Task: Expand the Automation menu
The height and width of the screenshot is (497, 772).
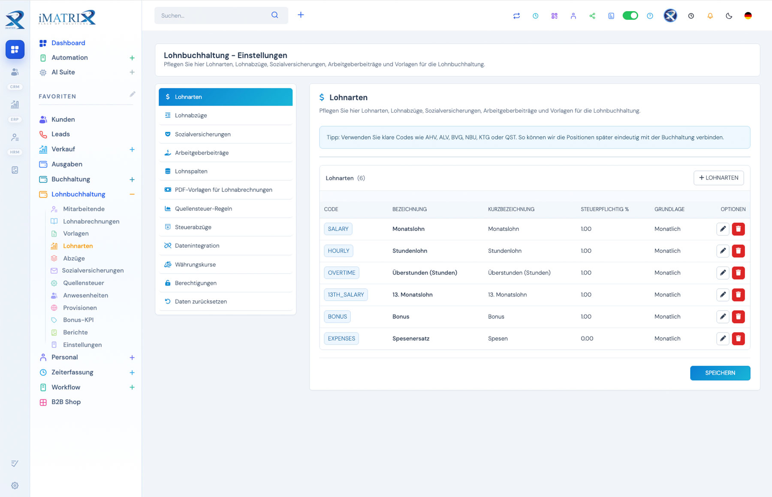Action: (x=132, y=58)
